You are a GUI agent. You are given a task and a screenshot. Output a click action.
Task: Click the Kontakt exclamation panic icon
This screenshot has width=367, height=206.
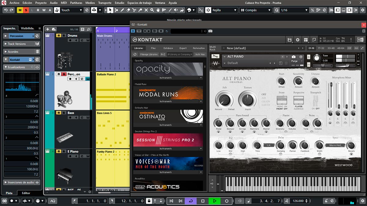click(x=351, y=40)
